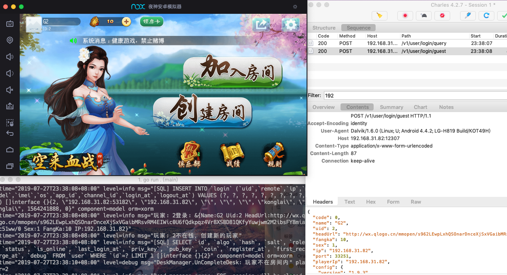
Task: Lower volume in Nox sidebar
Action: 10,73
